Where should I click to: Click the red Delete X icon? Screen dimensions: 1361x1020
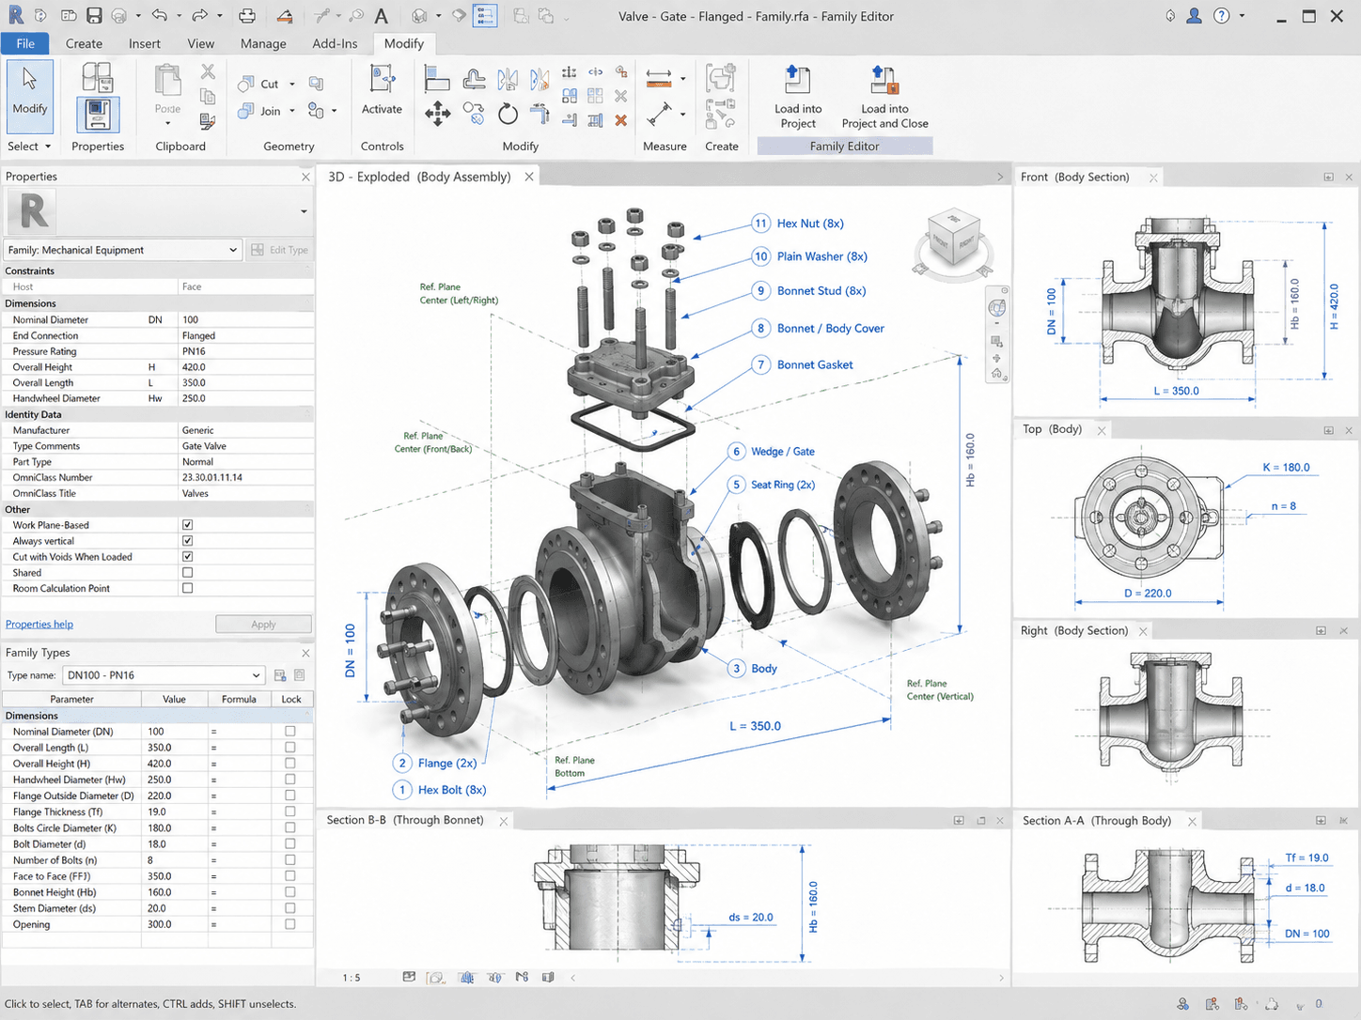point(620,120)
